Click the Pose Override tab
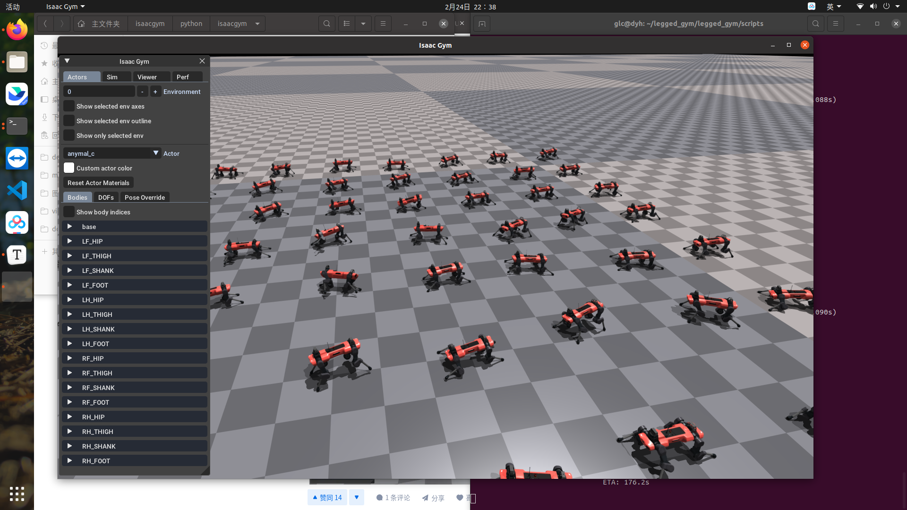The width and height of the screenshot is (907, 510). (145, 197)
